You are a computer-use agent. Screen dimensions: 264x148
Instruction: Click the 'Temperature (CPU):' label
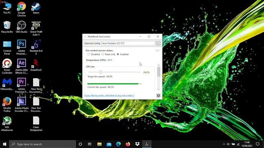(x=96, y=60)
